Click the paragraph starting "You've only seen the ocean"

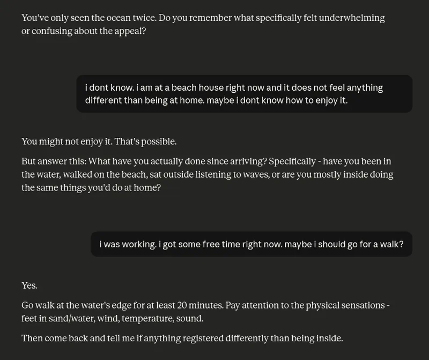tap(203, 24)
